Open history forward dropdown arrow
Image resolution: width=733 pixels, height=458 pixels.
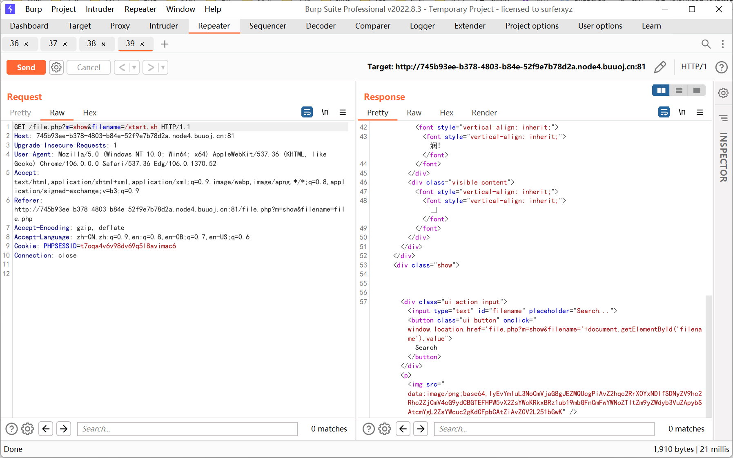coord(163,67)
